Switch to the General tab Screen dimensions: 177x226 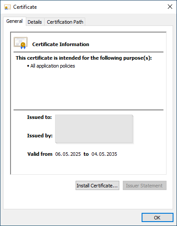pos(14,21)
